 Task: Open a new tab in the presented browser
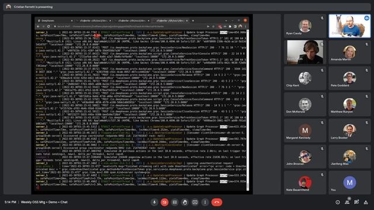[x=193, y=21]
